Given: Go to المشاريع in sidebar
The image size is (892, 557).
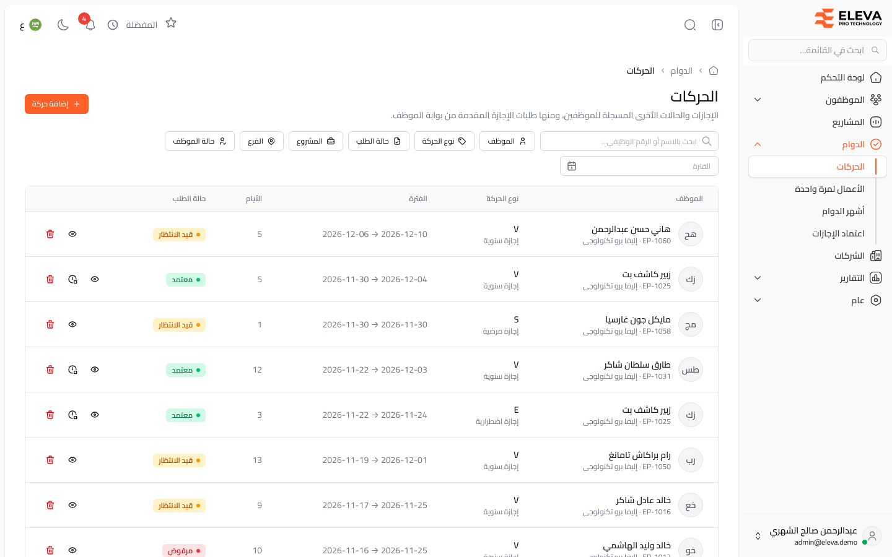Looking at the screenshot, I should pyautogui.click(x=818, y=122).
